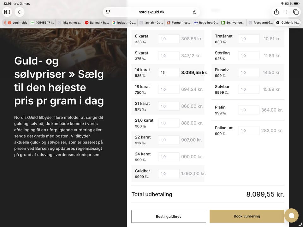This screenshot has height=227, width=303.
Task: Click the Guldbar gram input field
Action: (x=169, y=173)
